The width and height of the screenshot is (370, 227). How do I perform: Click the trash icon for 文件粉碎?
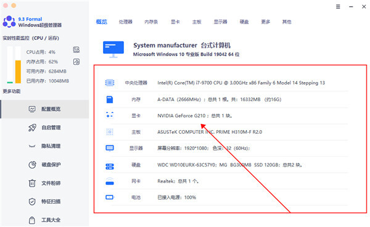tap(32, 183)
